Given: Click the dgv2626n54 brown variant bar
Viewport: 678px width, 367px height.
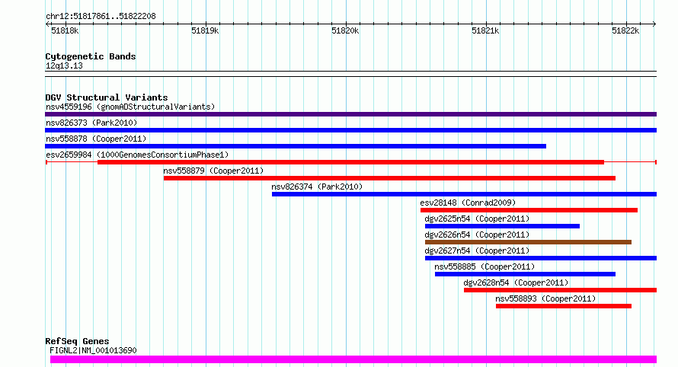Looking at the screenshot, I should click(529, 242).
